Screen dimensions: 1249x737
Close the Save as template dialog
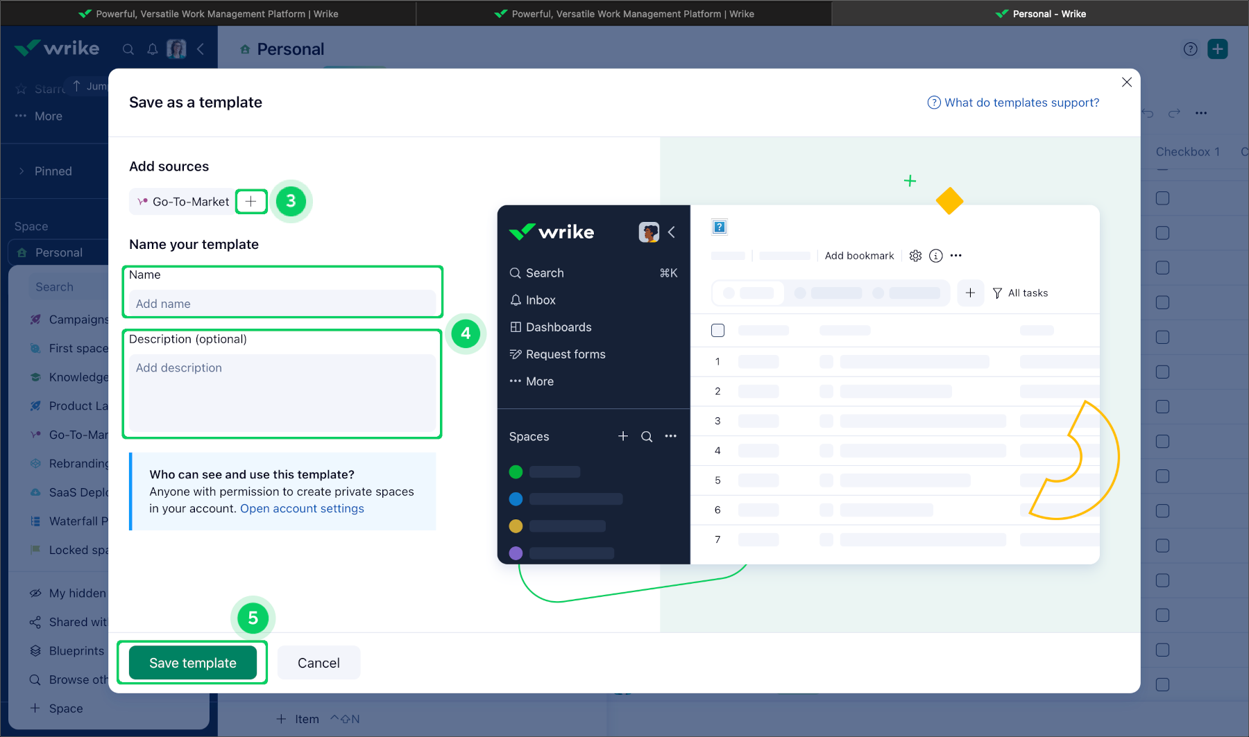tap(1126, 83)
